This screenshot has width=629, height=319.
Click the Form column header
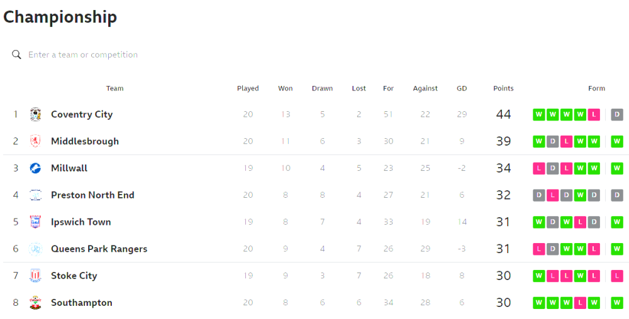596,89
